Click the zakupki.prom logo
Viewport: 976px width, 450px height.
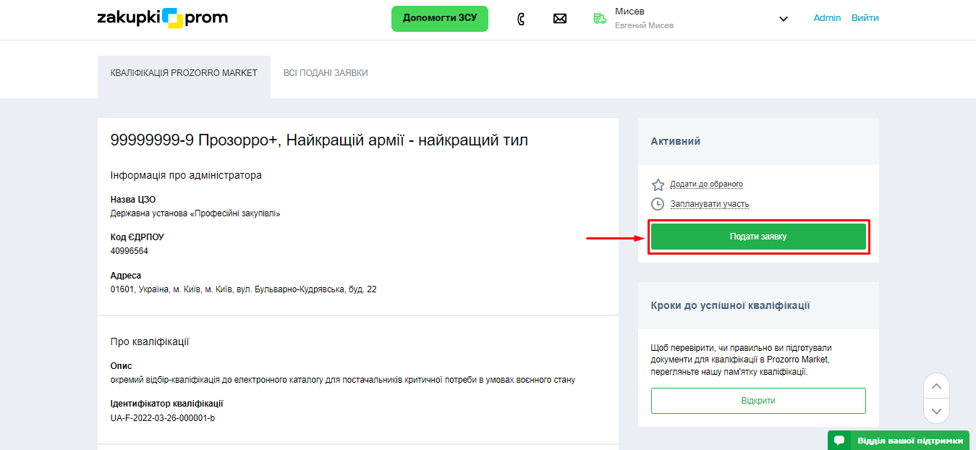point(162,18)
